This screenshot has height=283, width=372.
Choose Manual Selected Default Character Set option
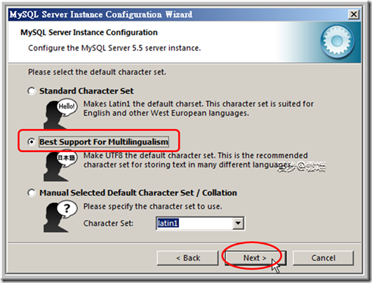tap(32, 193)
